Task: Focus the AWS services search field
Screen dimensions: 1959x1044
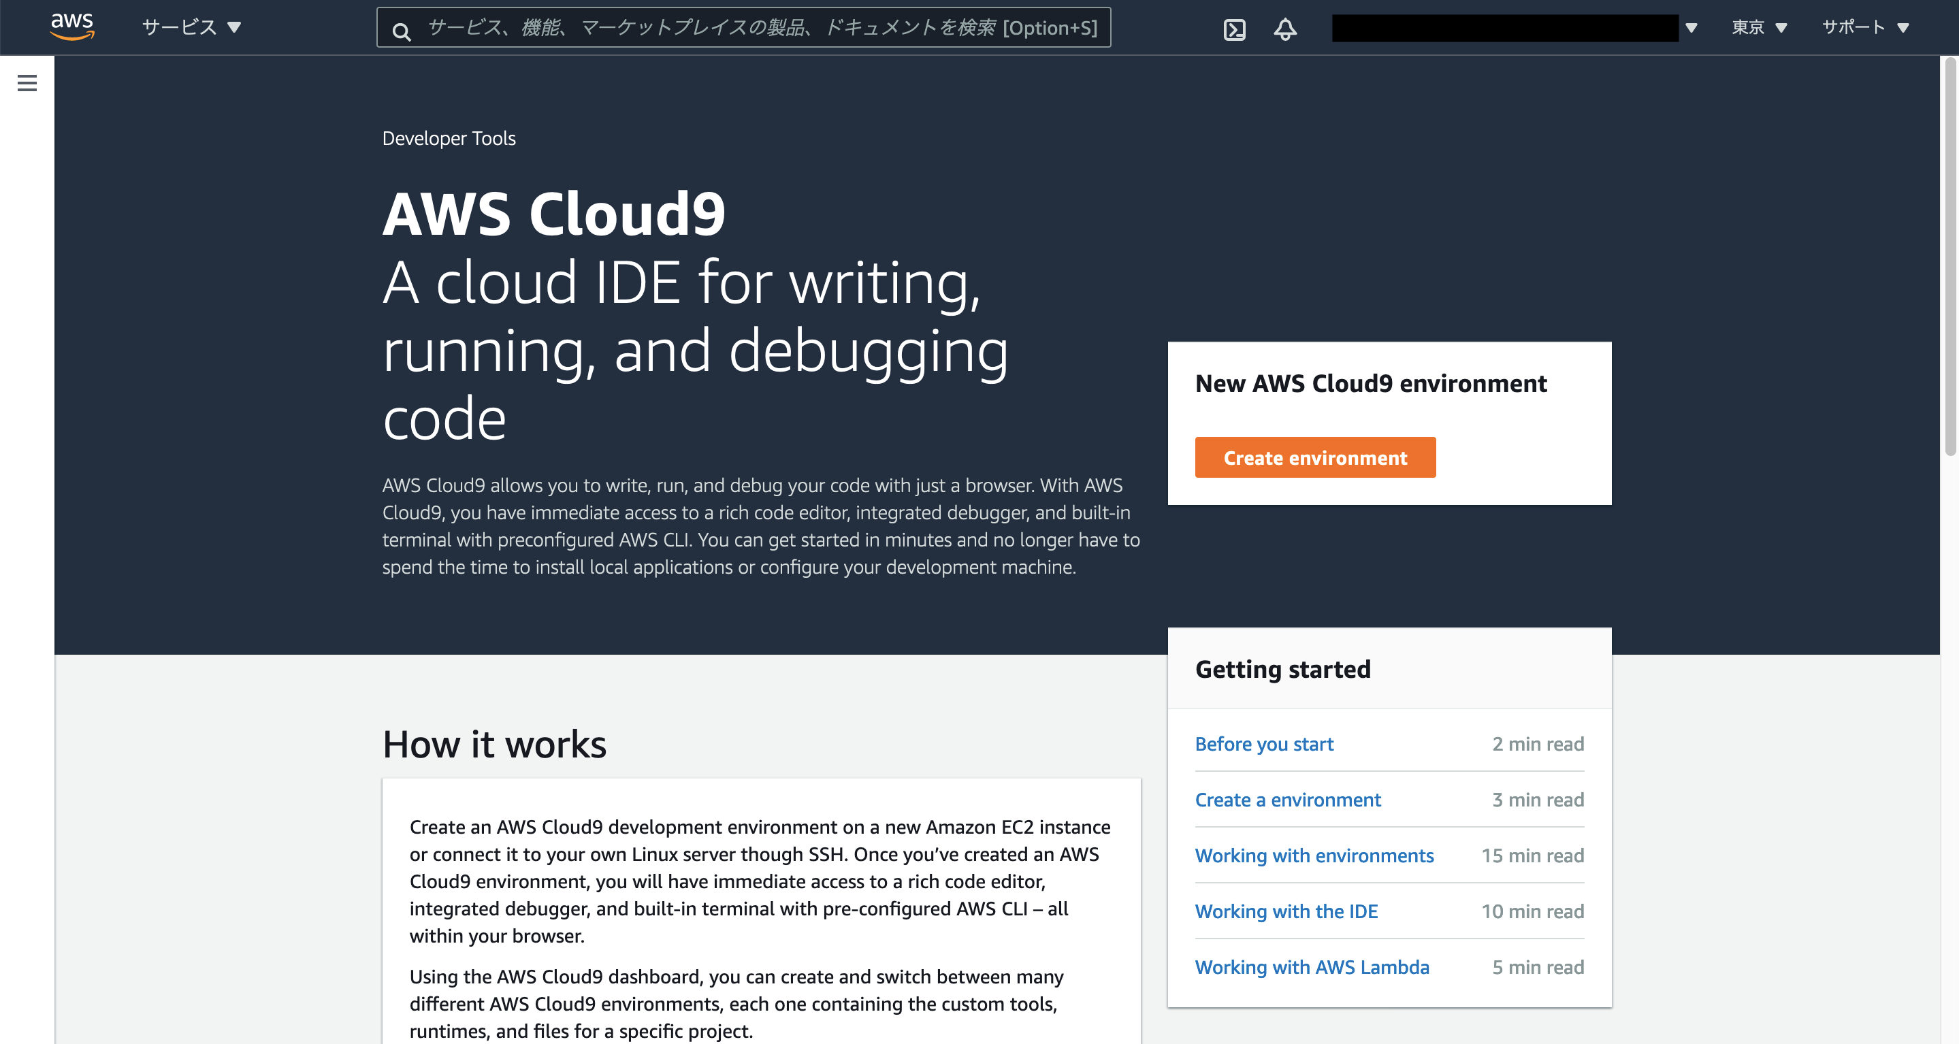Action: [744, 27]
